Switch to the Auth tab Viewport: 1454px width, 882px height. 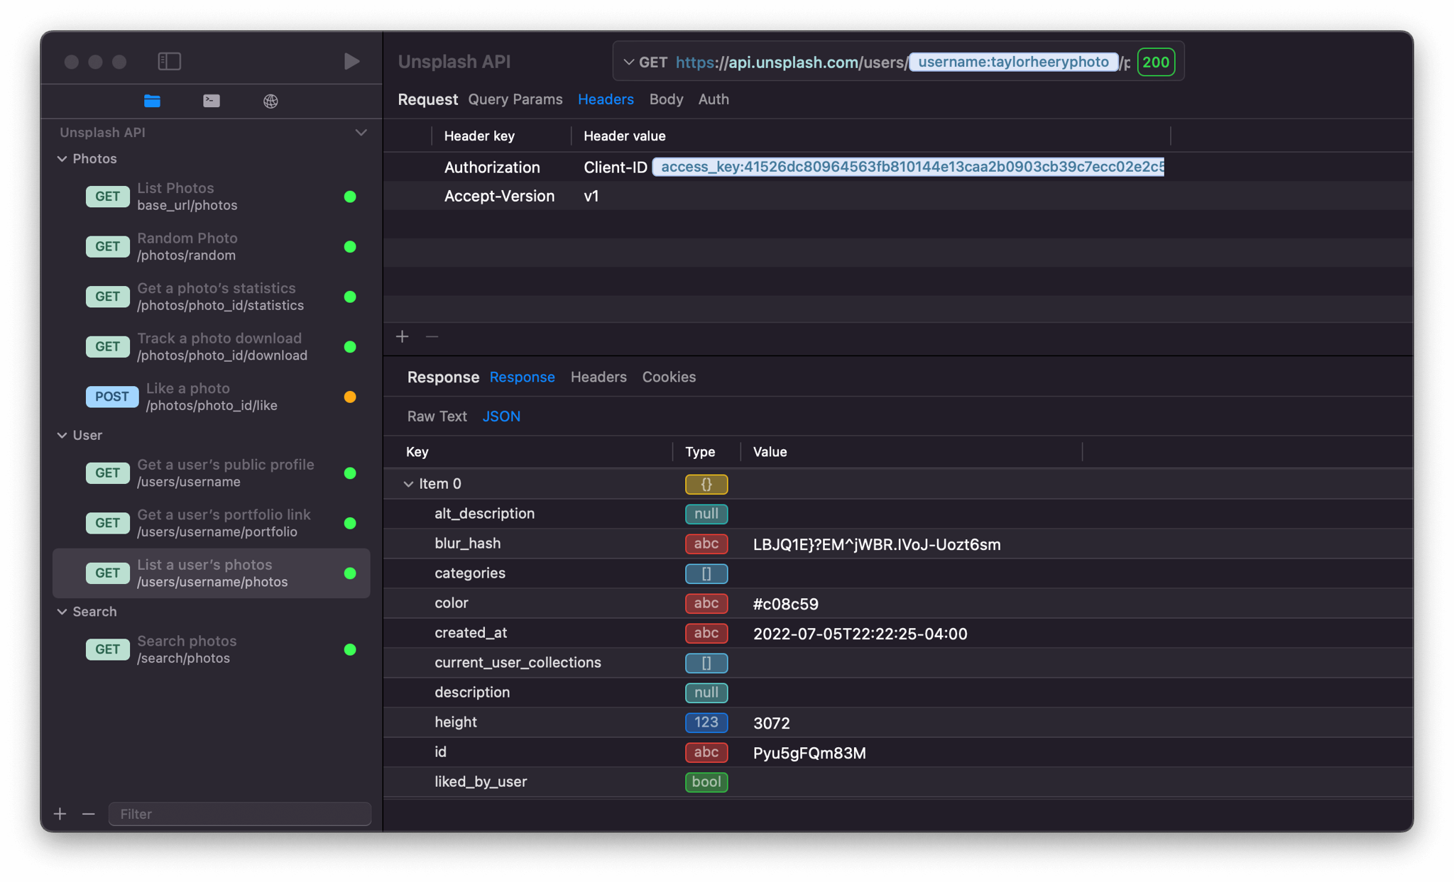(x=714, y=99)
